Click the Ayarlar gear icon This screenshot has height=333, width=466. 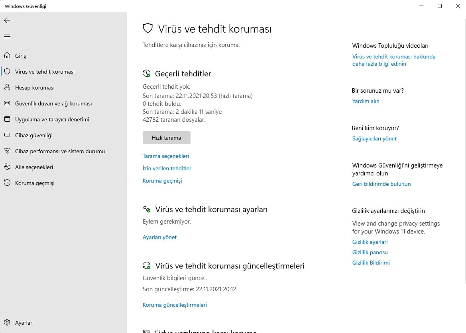click(x=7, y=322)
